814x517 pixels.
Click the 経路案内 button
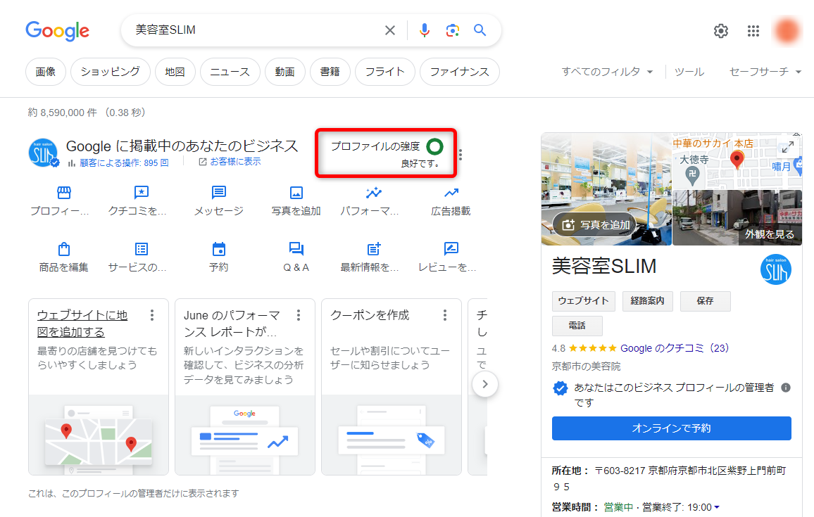(x=647, y=301)
